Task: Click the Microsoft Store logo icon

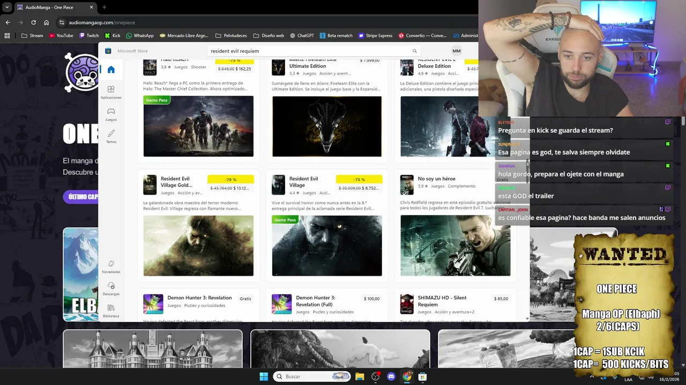Action: pos(108,51)
